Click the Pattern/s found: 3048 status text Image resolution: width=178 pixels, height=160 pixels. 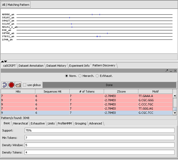[15, 118]
